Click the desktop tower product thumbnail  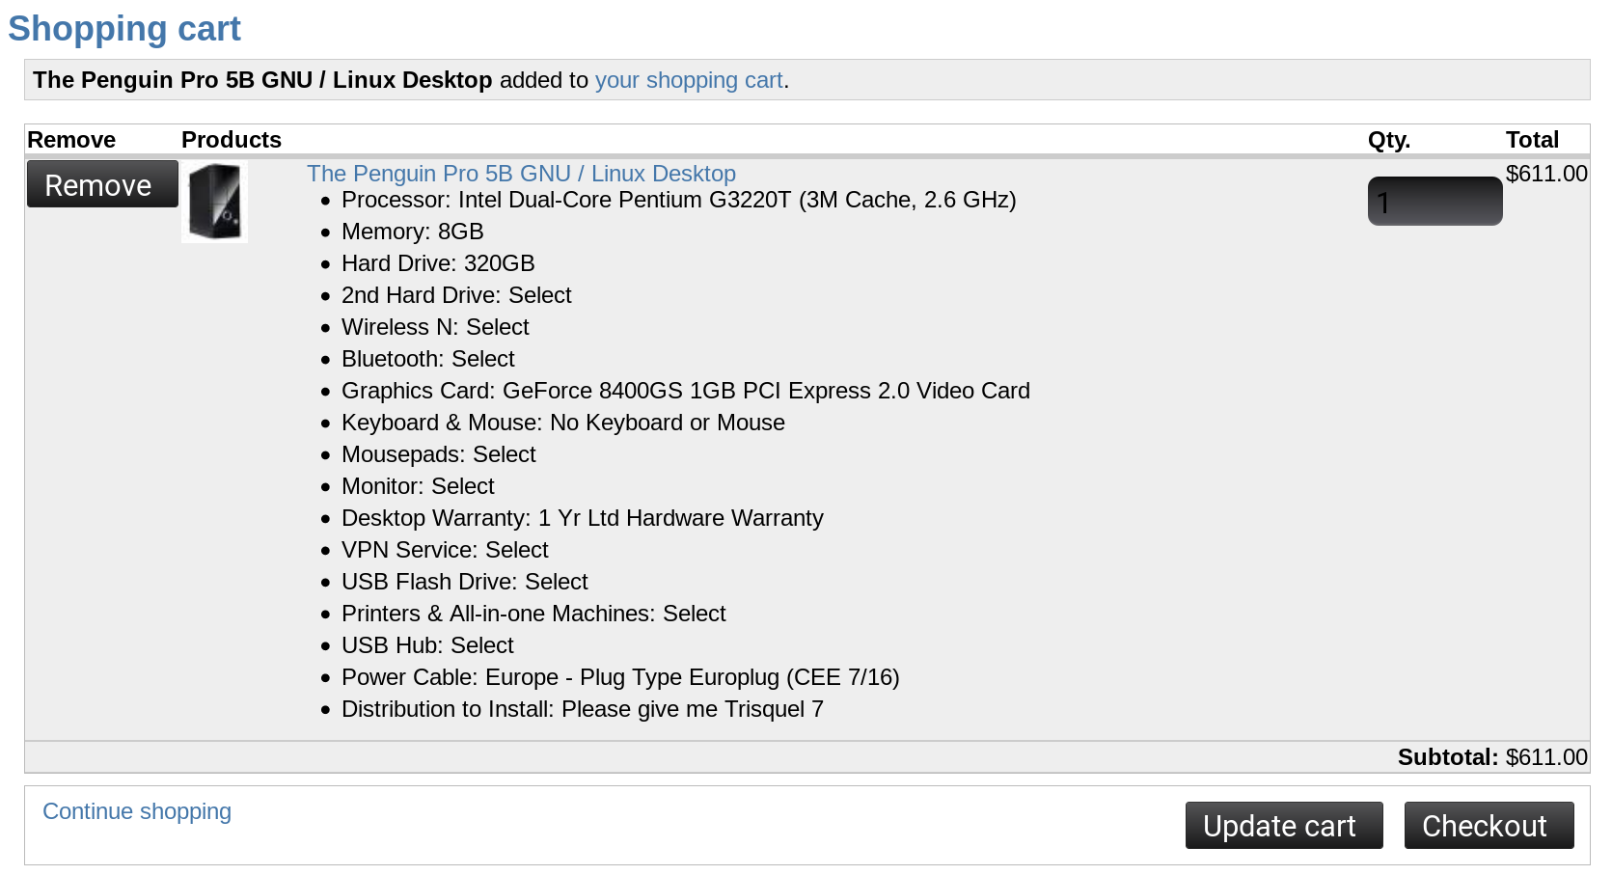point(214,202)
